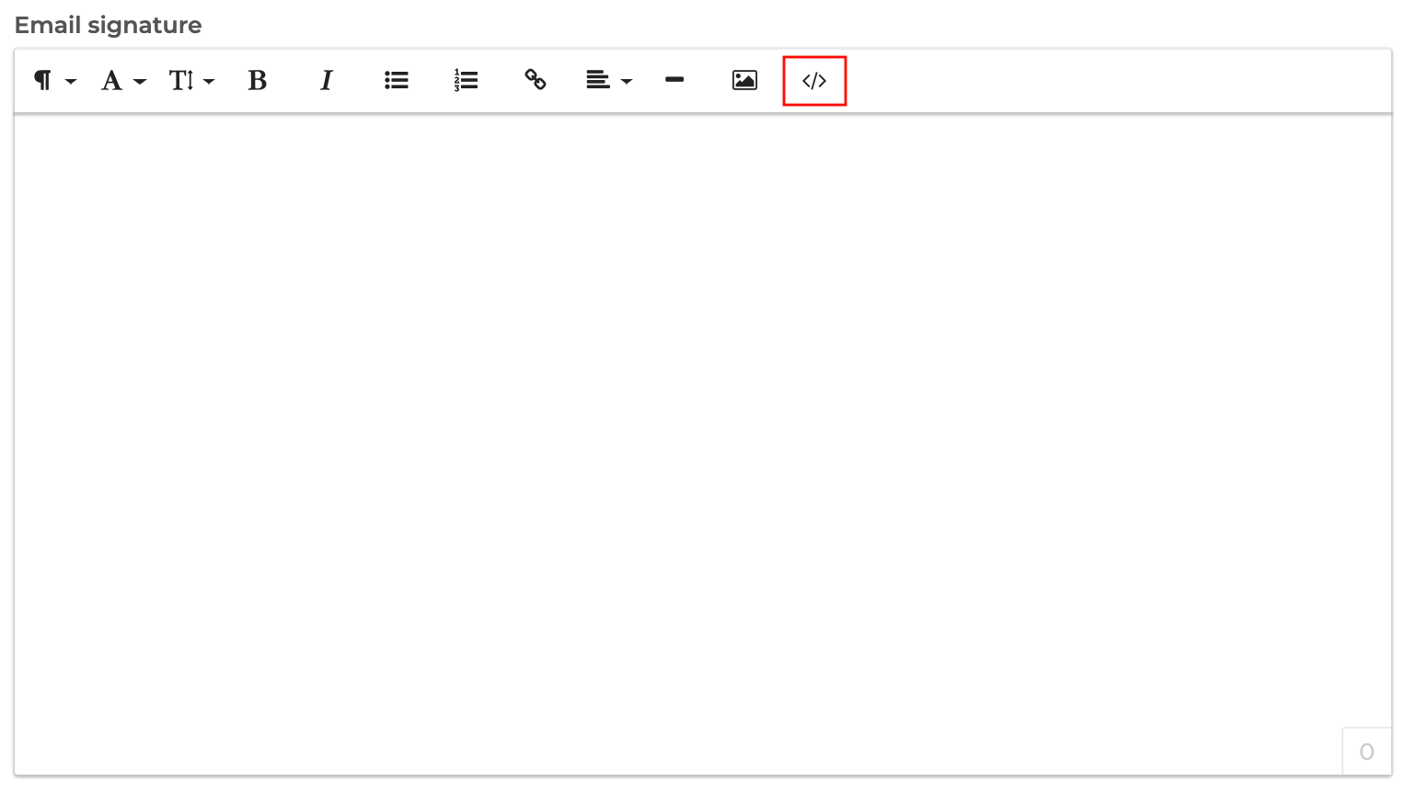
Task: Toggle italic formatting
Action: pyautogui.click(x=327, y=81)
